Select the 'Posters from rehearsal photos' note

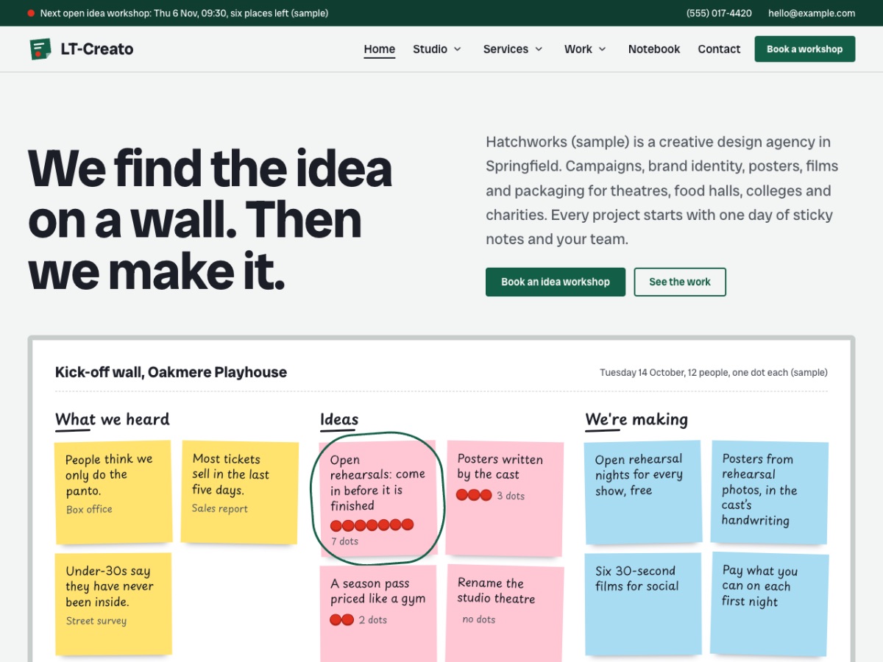(770, 492)
